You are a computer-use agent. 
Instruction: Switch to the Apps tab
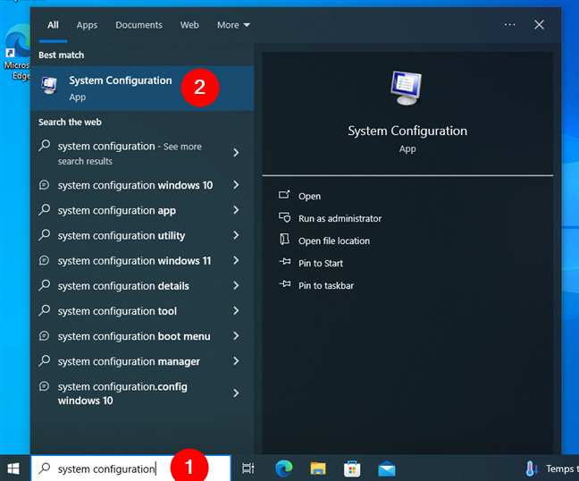tap(87, 25)
